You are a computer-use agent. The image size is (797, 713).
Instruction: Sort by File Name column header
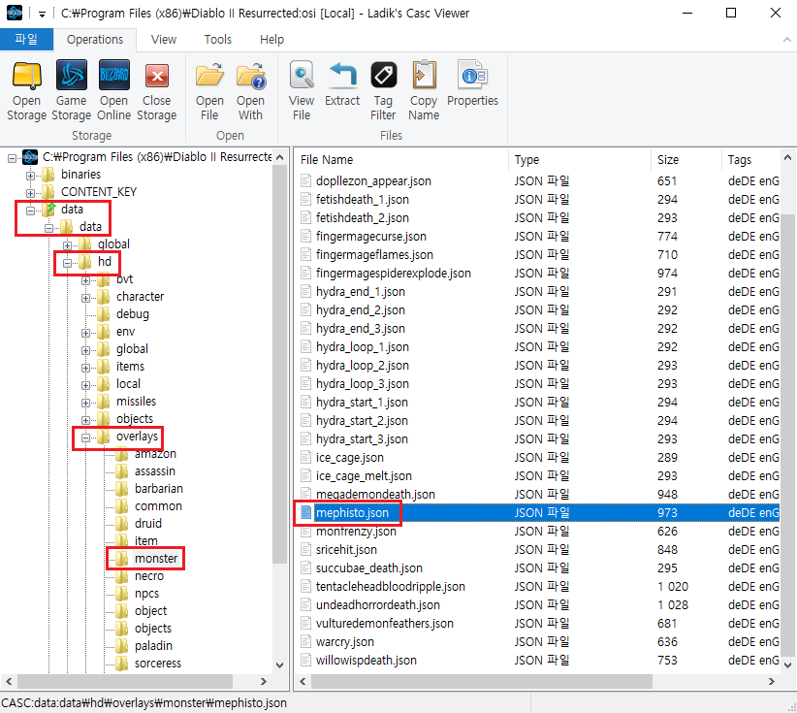pyautogui.click(x=401, y=160)
